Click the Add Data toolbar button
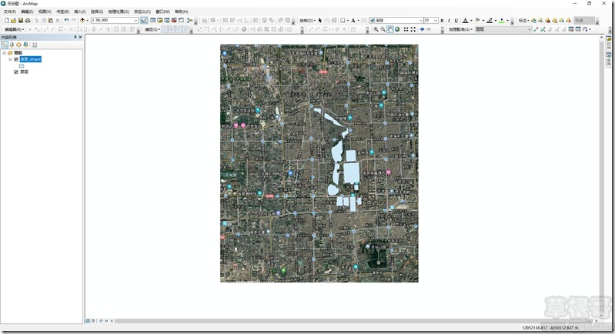The width and height of the screenshot is (615, 334). click(83, 20)
